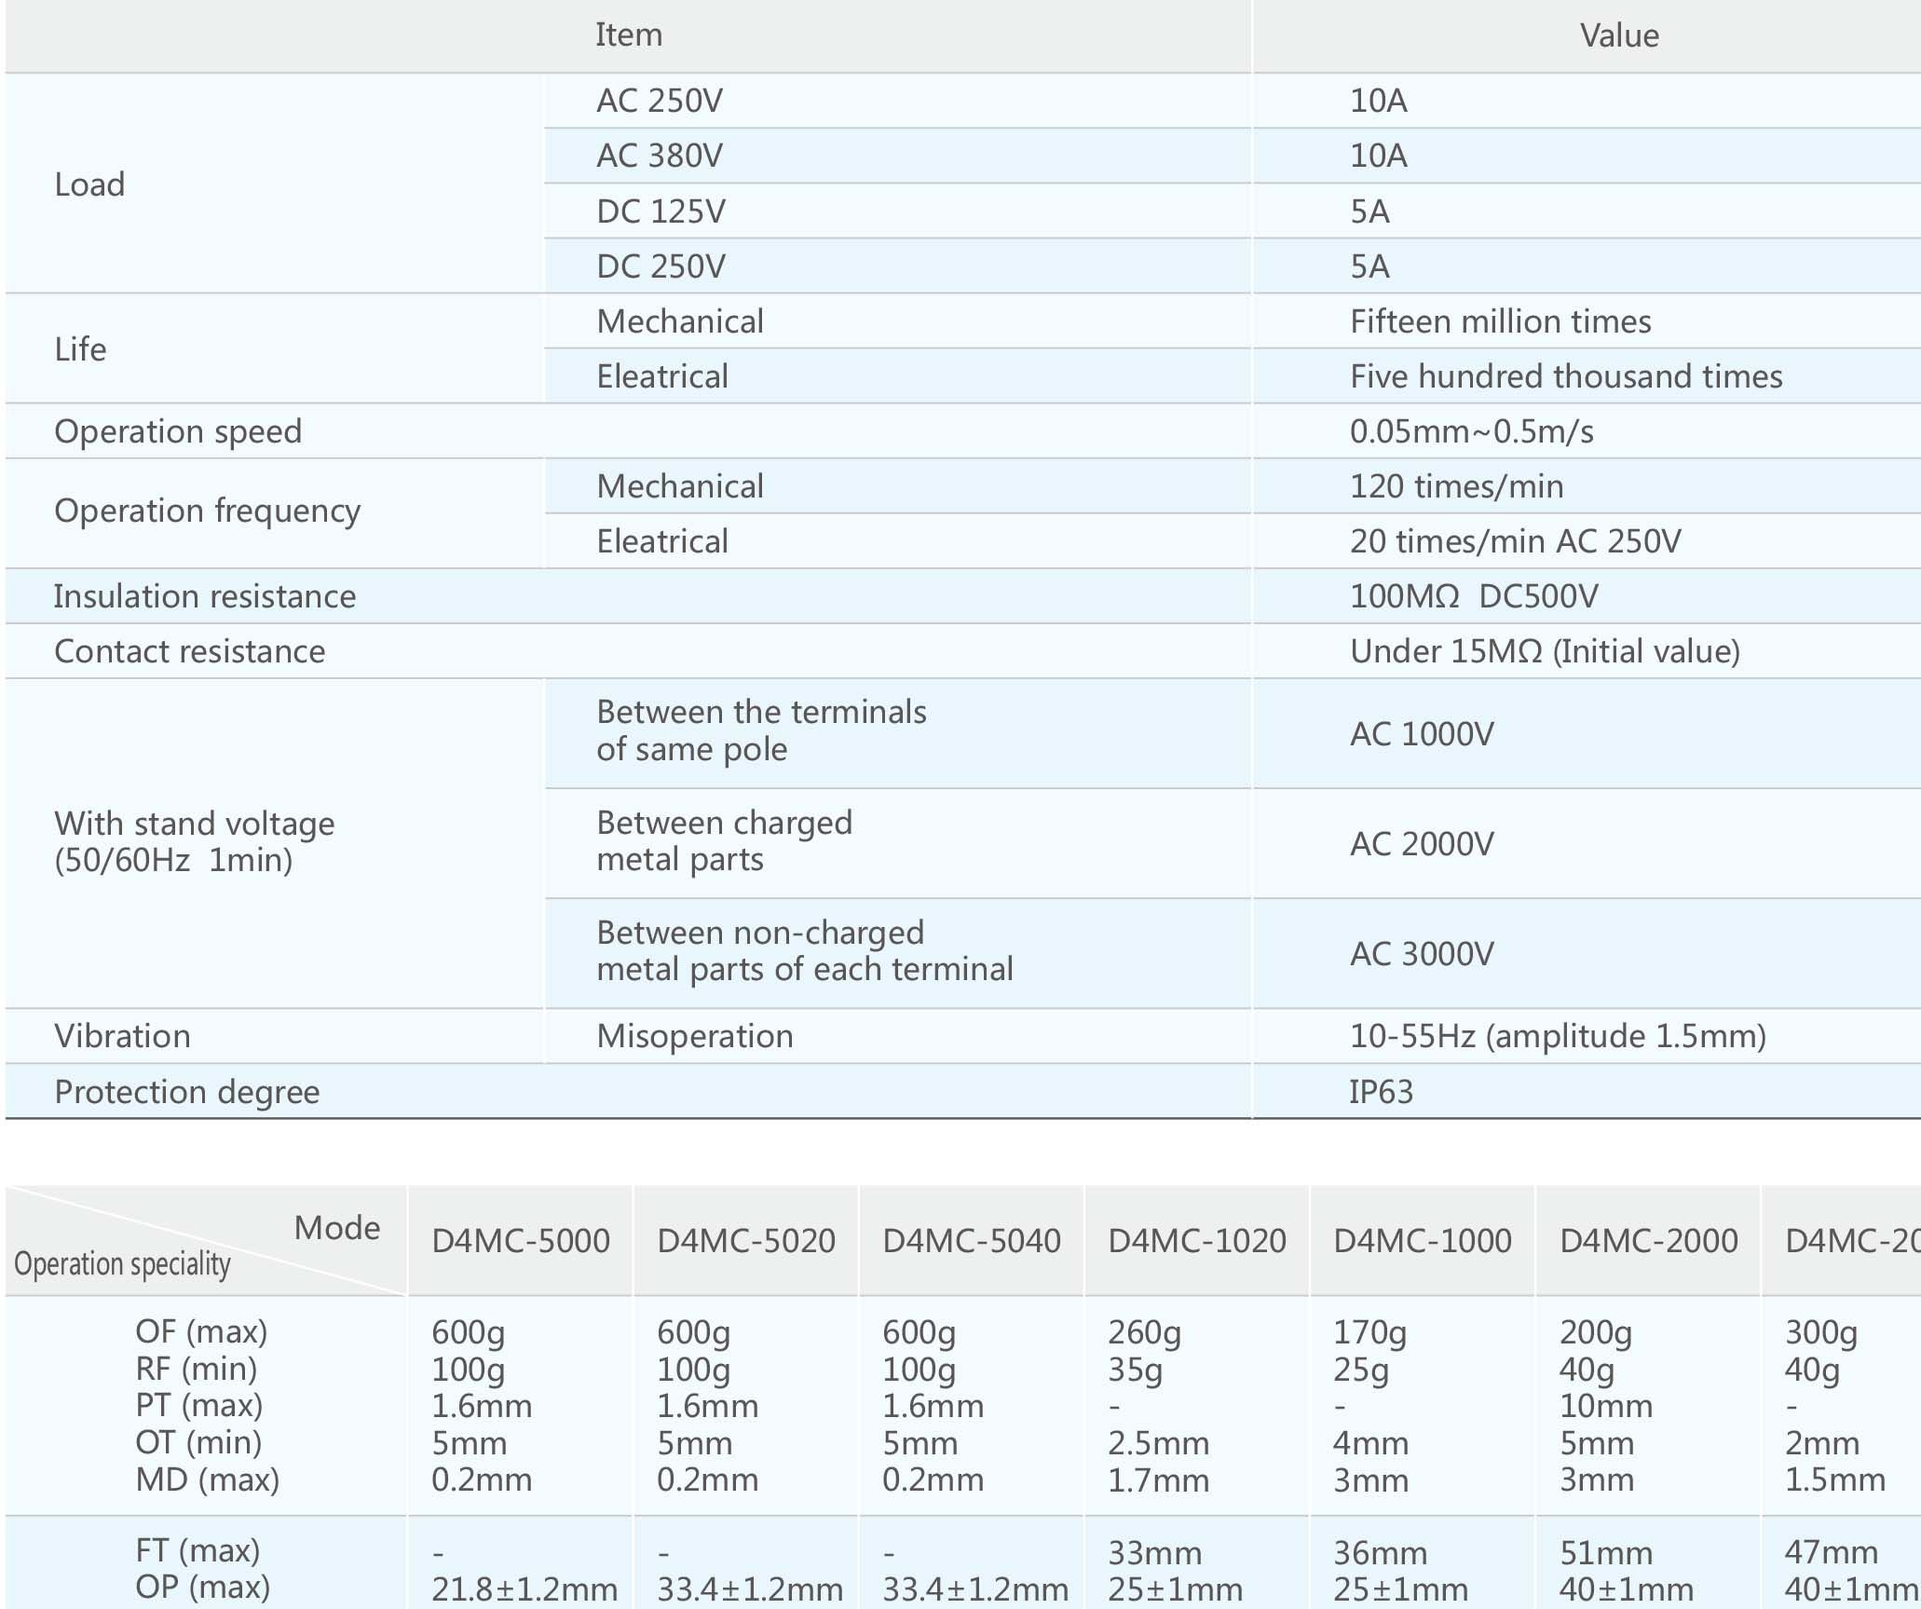The image size is (1921, 1609).
Task: Click the '170g' OF value for D4MC-1000
Action: [x=1369, y=1333]
